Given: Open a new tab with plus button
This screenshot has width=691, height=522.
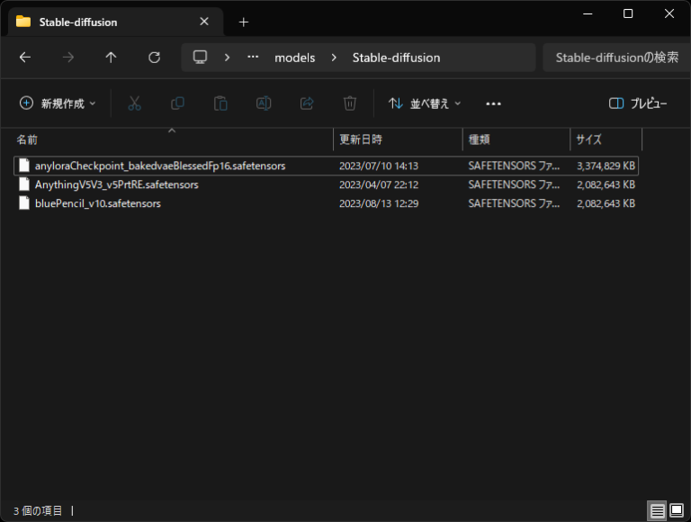Looking at the screenshot, I should click(x=243, y=22).
